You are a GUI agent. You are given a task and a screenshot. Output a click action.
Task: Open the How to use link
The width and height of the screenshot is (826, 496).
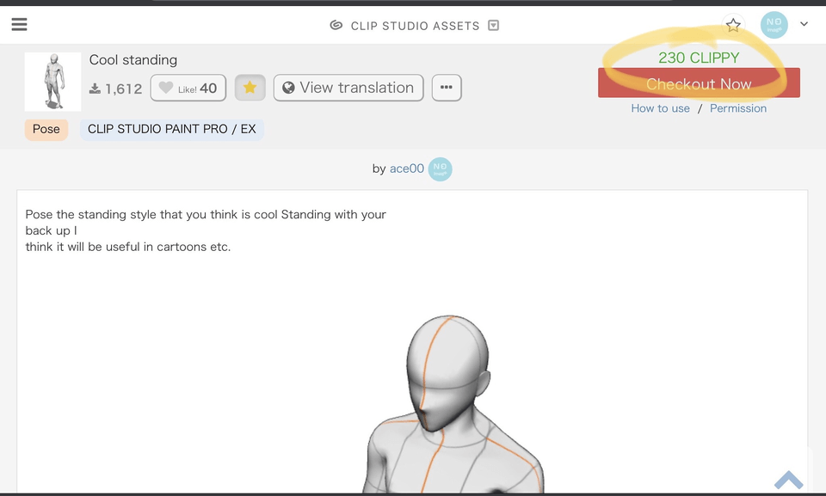660,108
